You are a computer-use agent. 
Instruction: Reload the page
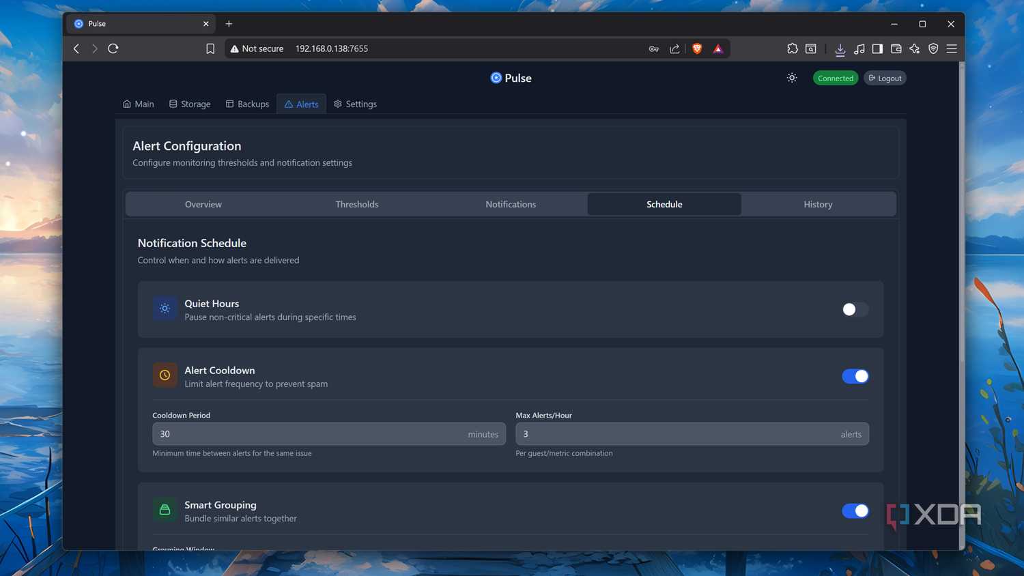(x=113, y=48)
